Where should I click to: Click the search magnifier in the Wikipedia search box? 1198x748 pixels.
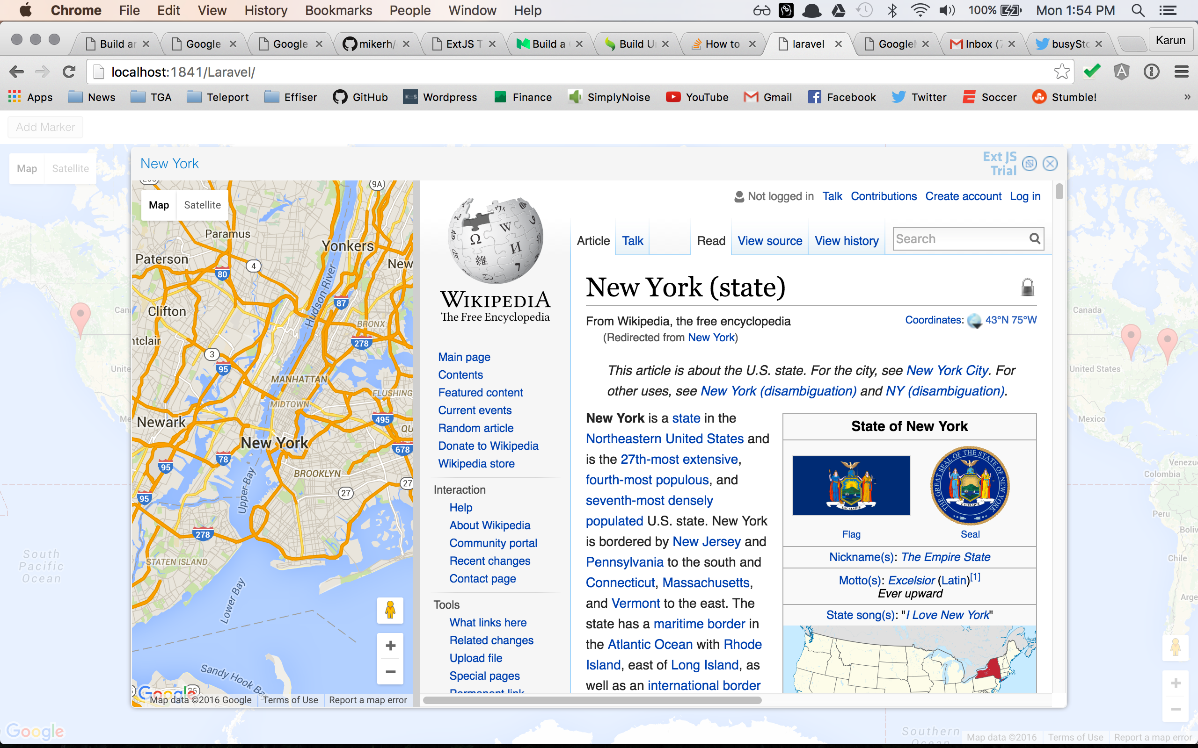tap(1035, 238)
